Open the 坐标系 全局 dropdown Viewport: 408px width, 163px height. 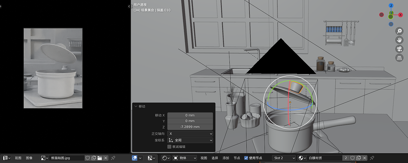(190, 140)
